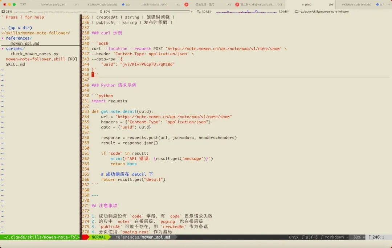The width and height of the screenshot is (392, 248).
Task: Click the 89% scroll position in statusline
Action: [357, 237]
